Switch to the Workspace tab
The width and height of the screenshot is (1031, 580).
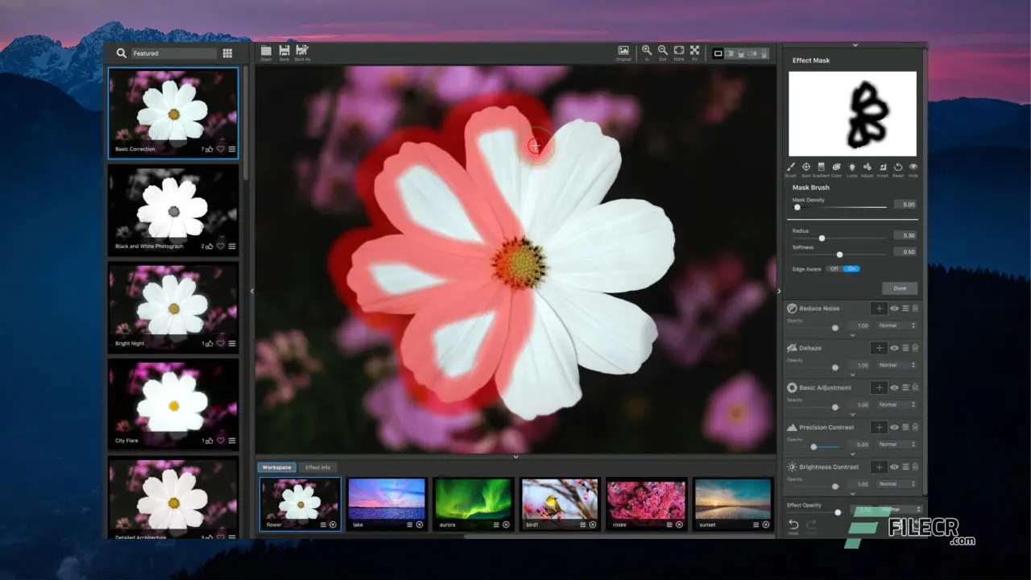click(276, 467)
